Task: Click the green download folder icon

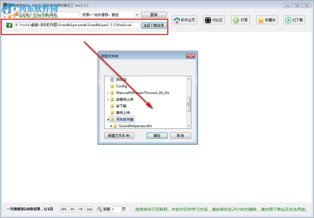Action: click(9, 25)
